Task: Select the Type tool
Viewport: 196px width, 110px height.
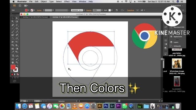Action: 17,25
